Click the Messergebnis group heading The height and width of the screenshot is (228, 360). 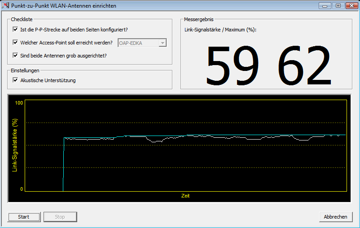point(198,19)
